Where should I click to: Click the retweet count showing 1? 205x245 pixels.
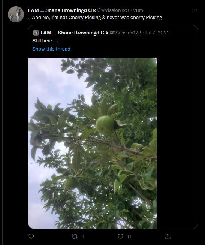coord(83,237)
